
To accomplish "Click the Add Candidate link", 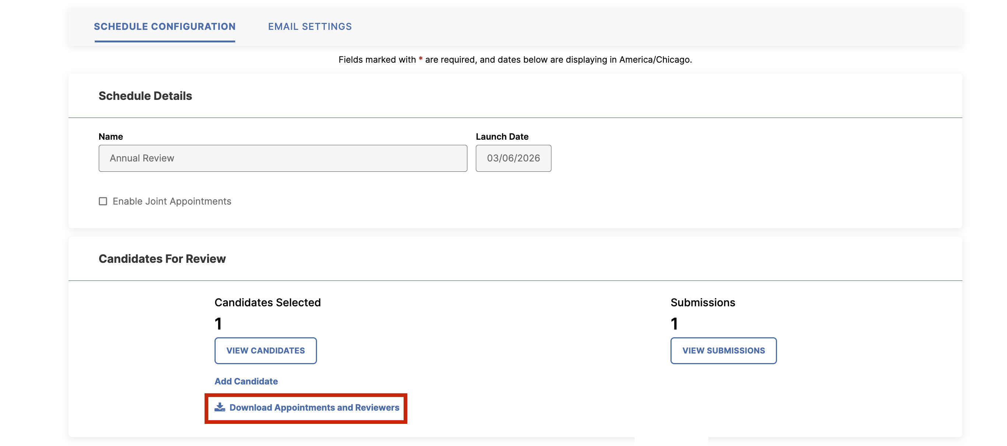I will point(246,381).
